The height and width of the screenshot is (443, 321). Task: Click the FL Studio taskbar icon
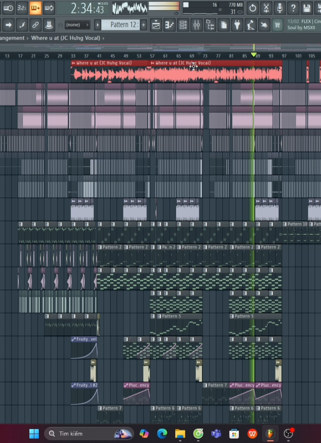271,433
